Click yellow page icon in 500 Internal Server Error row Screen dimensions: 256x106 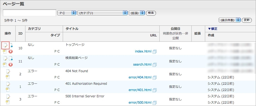point(8,102)
